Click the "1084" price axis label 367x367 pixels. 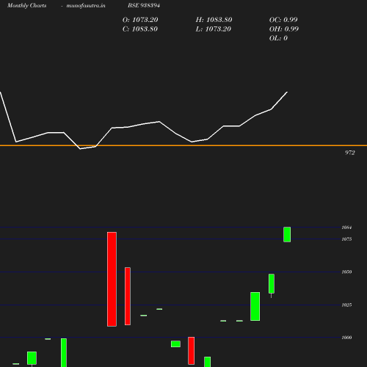(346, 228)
